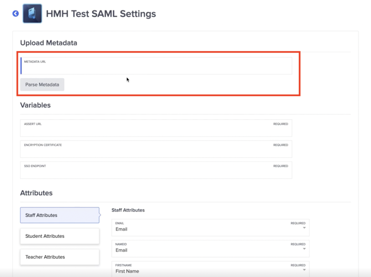Open the FIRSTNAME attribute dropdown arrow
The height and width of the screenshot is (277, 371).
point(304,270)
